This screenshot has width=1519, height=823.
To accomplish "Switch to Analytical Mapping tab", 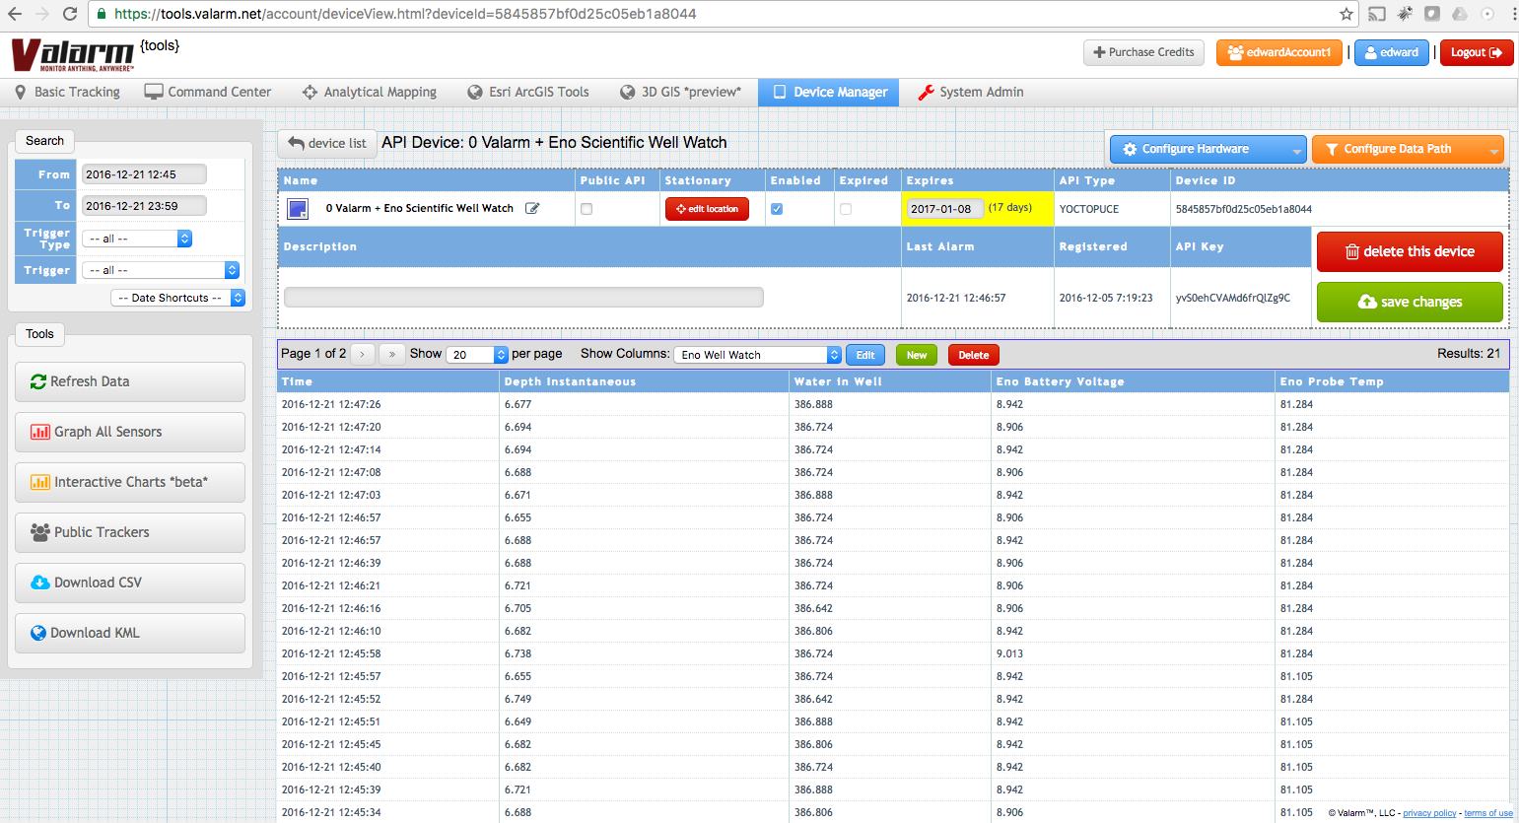I will click(x=370, y=92).
